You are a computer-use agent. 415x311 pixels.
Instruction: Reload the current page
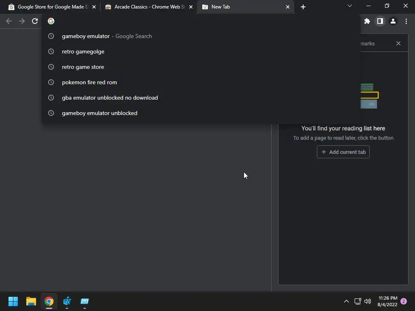[x=35, y=21]
